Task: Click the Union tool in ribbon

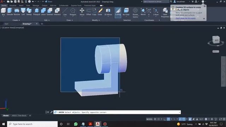Action: (43, 12)
